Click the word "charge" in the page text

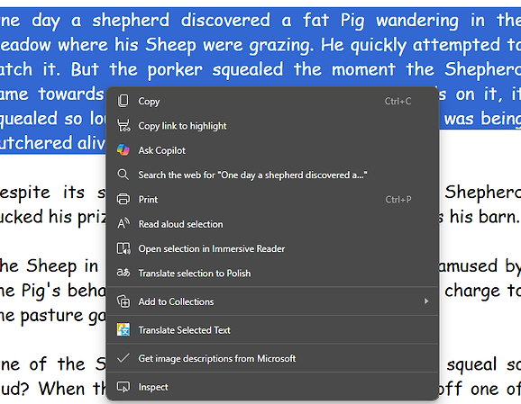472,292
